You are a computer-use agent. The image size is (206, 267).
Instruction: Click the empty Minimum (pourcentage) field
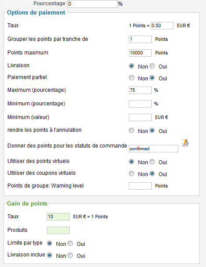140,104
